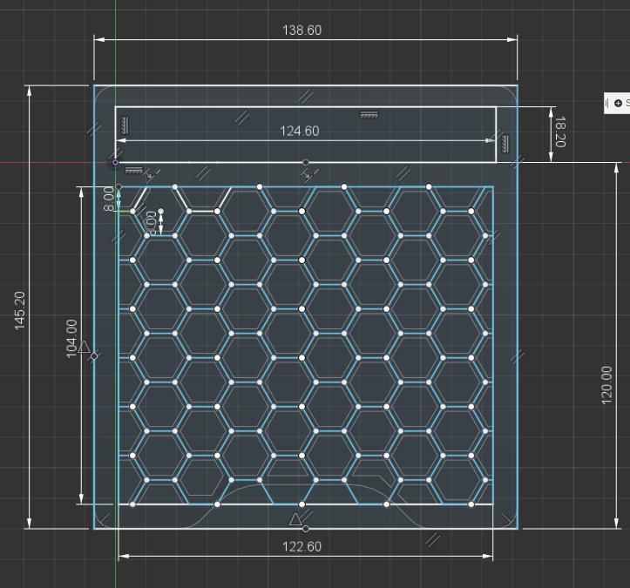Select the horizontal constraint icon below the origin
The image size is (630, 588).
click(133, 170)
